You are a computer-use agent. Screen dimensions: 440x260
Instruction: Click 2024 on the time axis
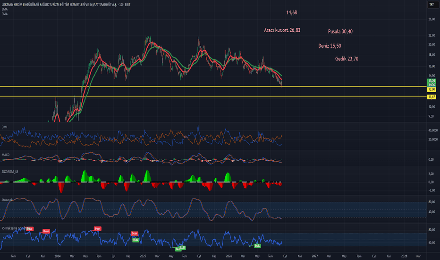57,256
